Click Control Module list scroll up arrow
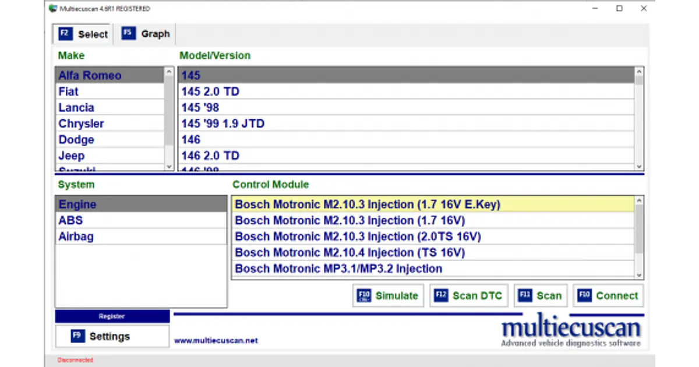 (x=639, y=201)
